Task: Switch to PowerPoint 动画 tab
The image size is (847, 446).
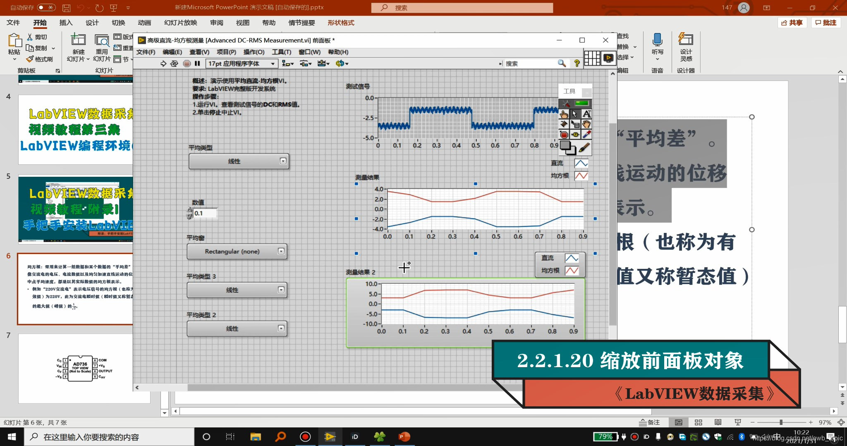Action: [144, 23]
